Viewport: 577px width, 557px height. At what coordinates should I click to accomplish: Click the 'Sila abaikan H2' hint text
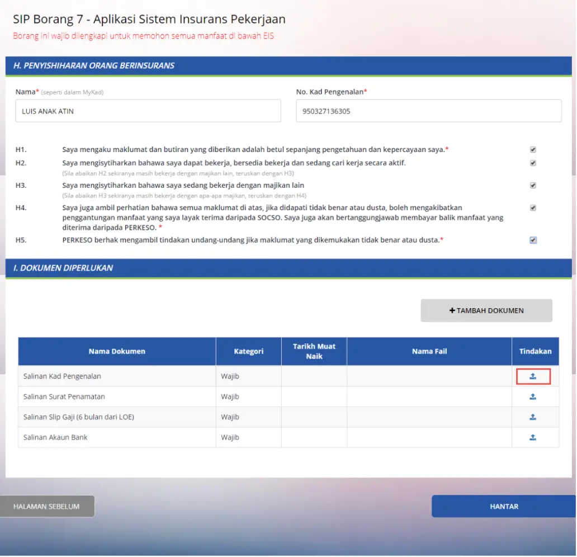[x=178, y=173]
